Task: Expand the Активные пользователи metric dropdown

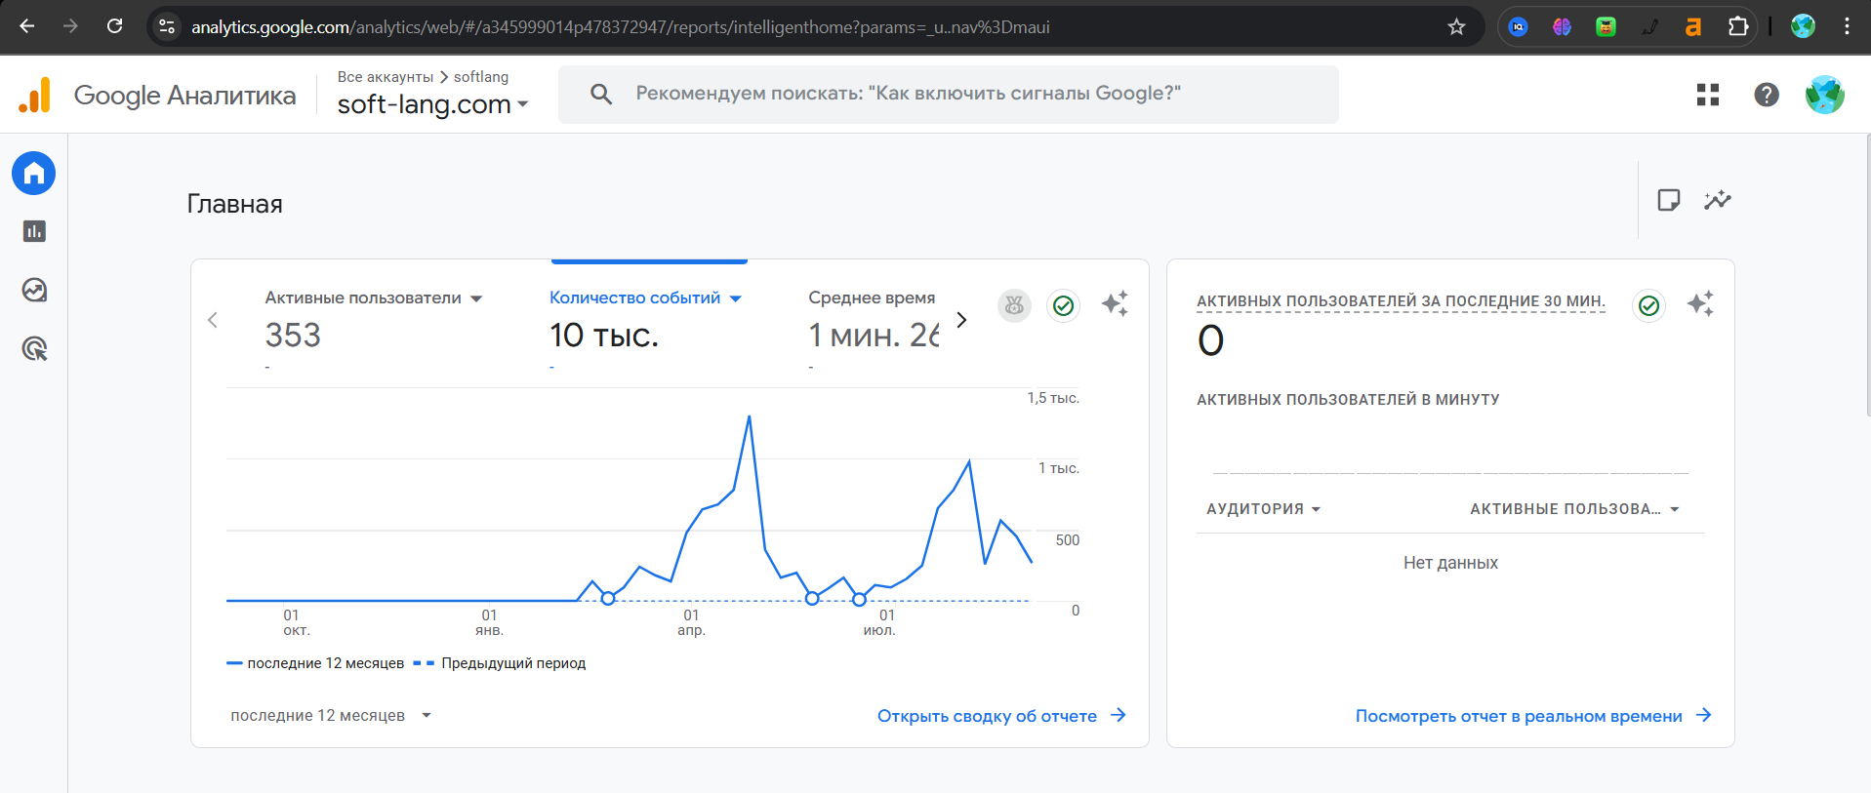Action: pos(476,298)
